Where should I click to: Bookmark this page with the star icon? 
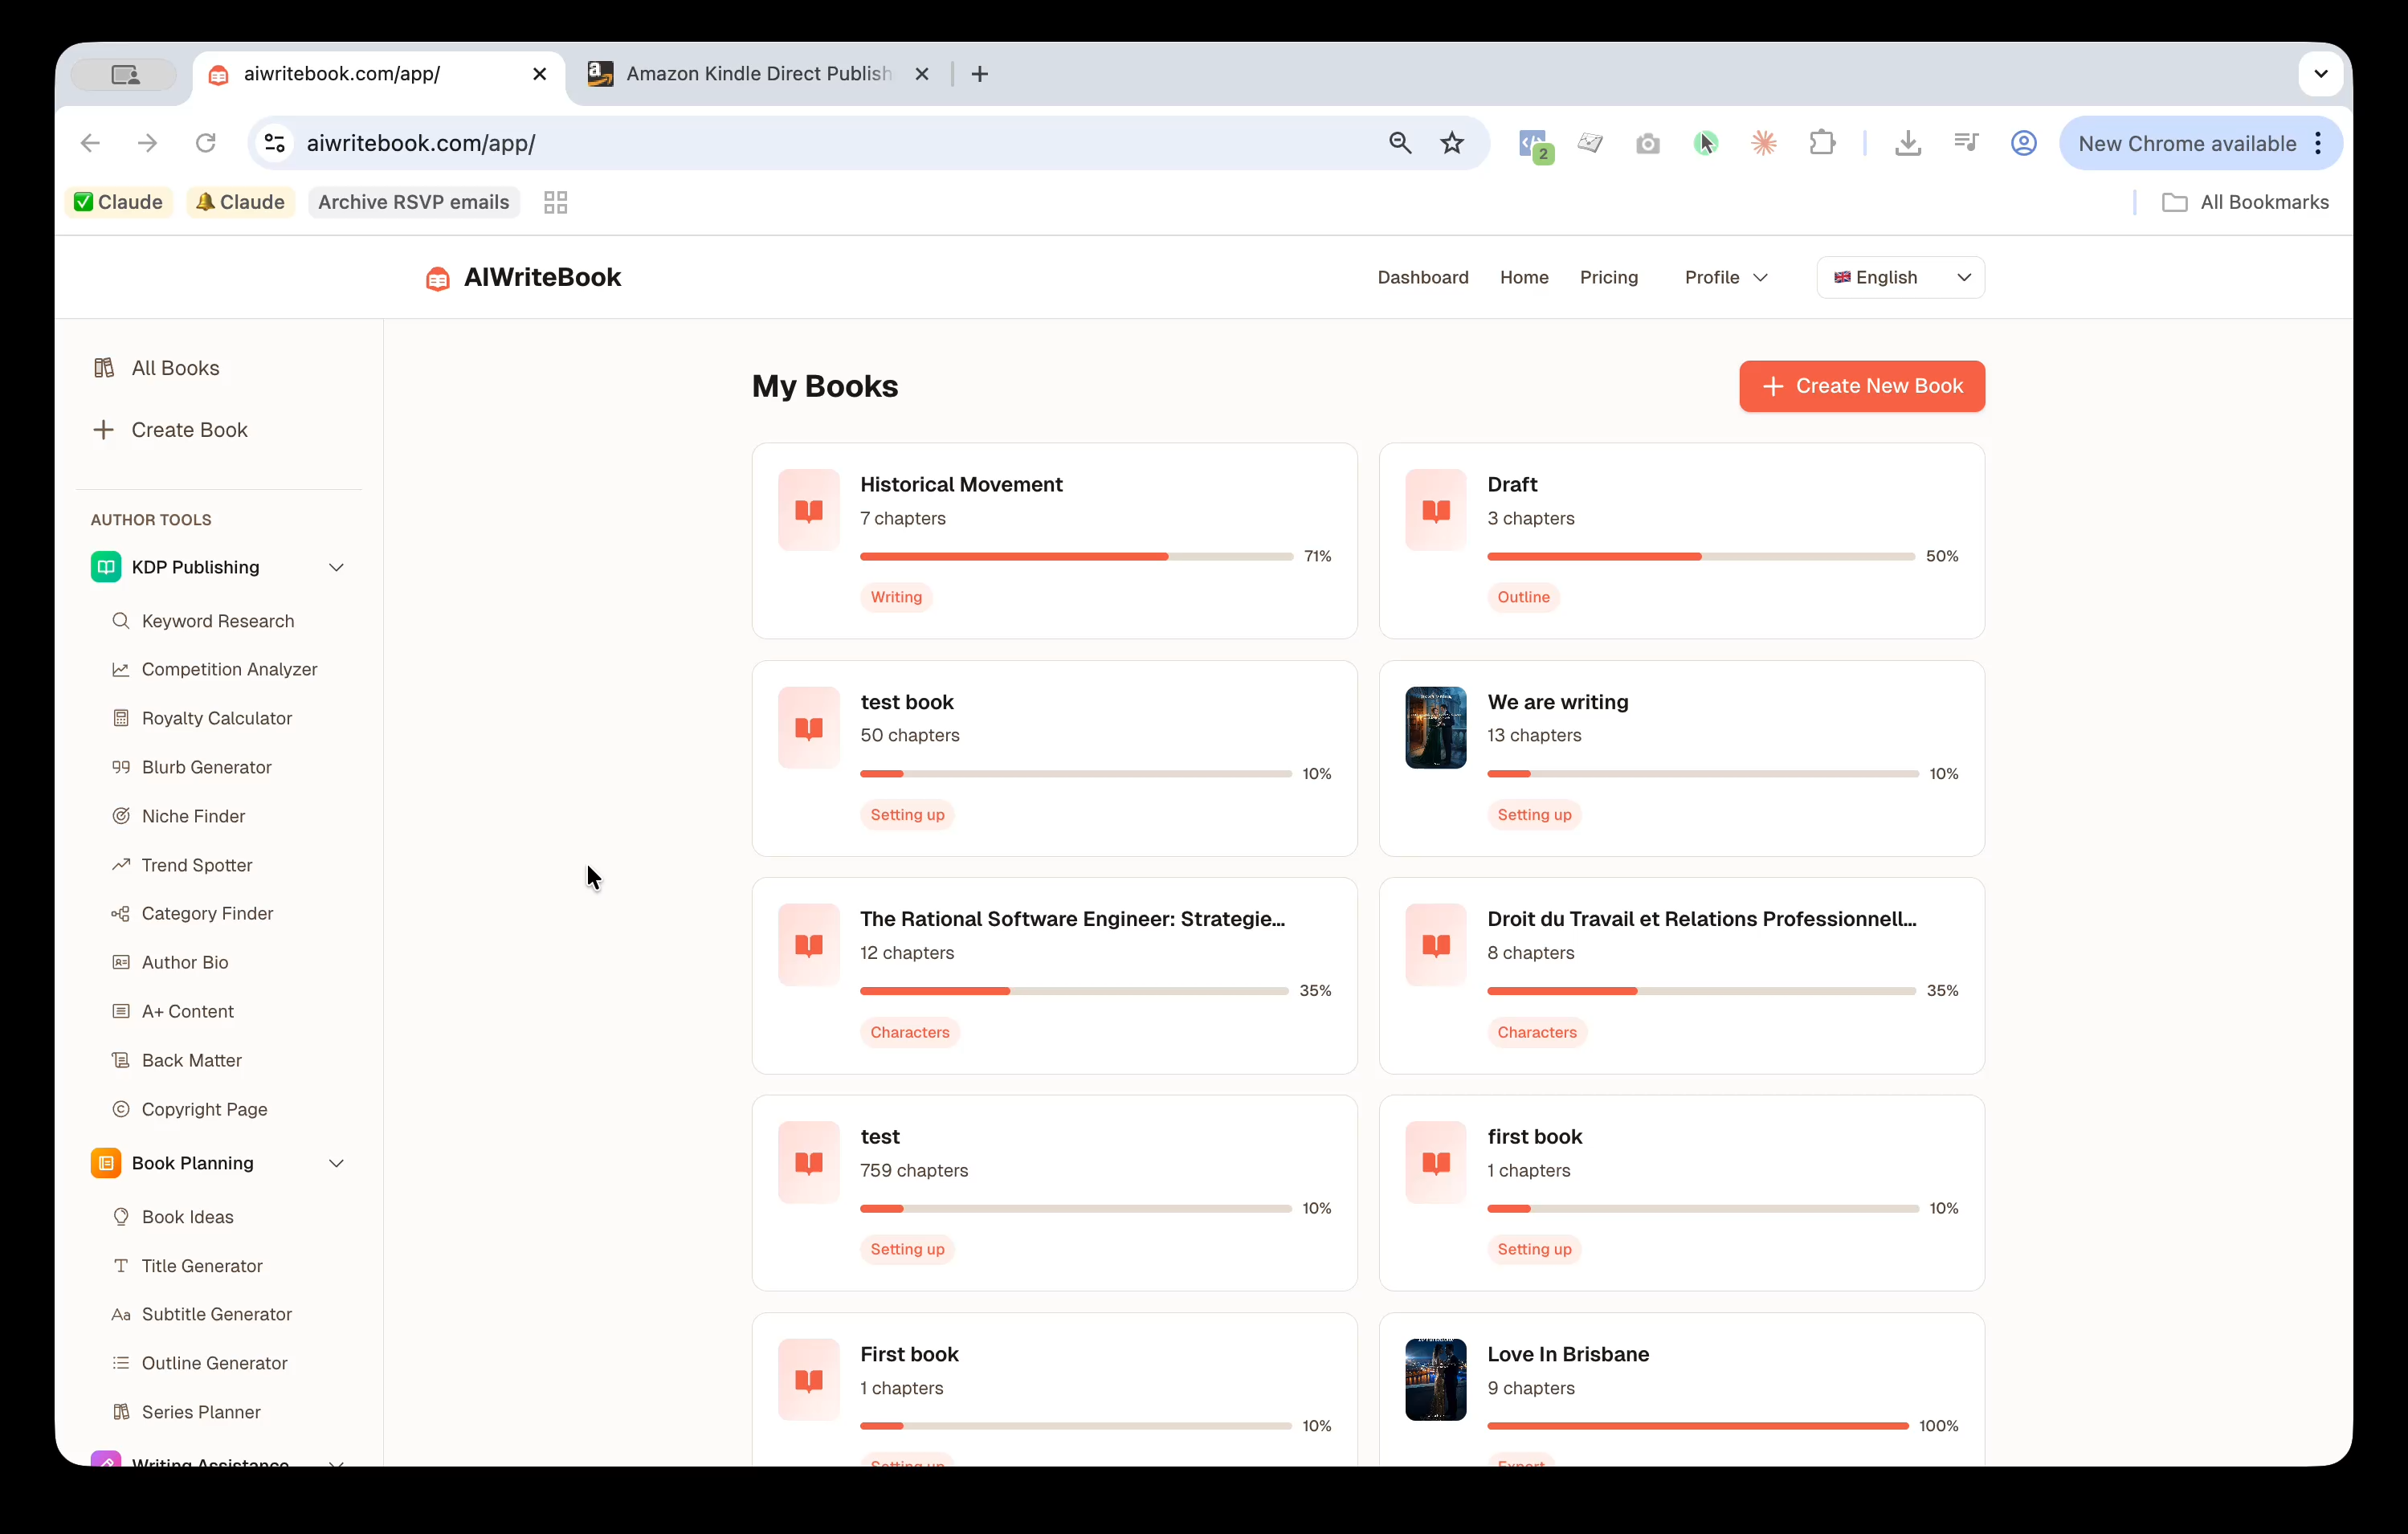point(1452,142)
